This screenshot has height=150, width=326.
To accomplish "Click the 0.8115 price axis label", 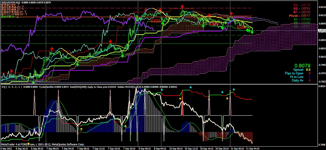I will coord(322,15).
